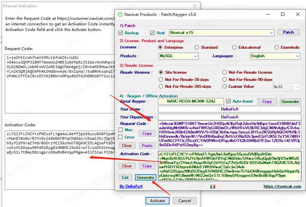Click the Your Name field DeltaFoX

pos(229,109)
